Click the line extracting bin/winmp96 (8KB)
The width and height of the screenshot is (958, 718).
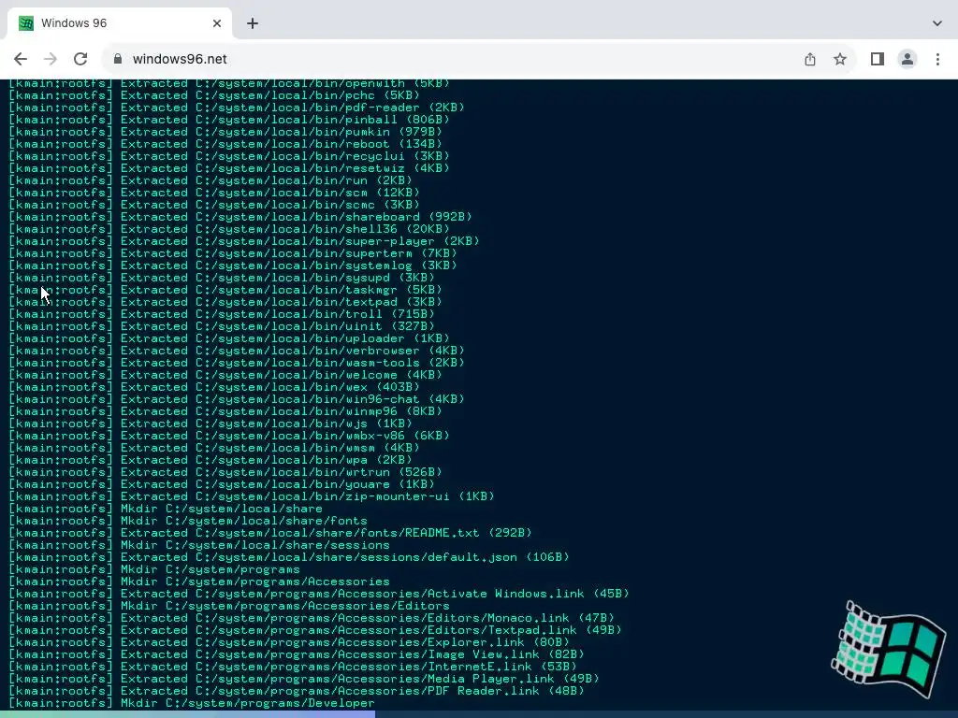click(225, 411)
